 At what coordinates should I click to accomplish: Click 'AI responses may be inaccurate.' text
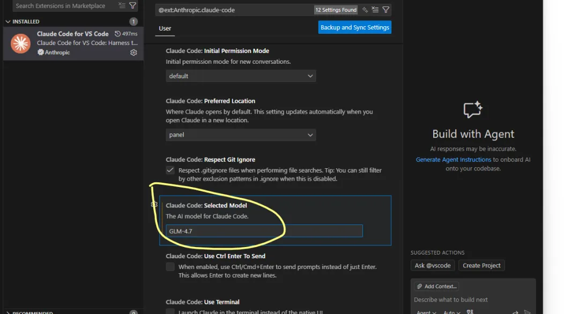click(473, 149)
